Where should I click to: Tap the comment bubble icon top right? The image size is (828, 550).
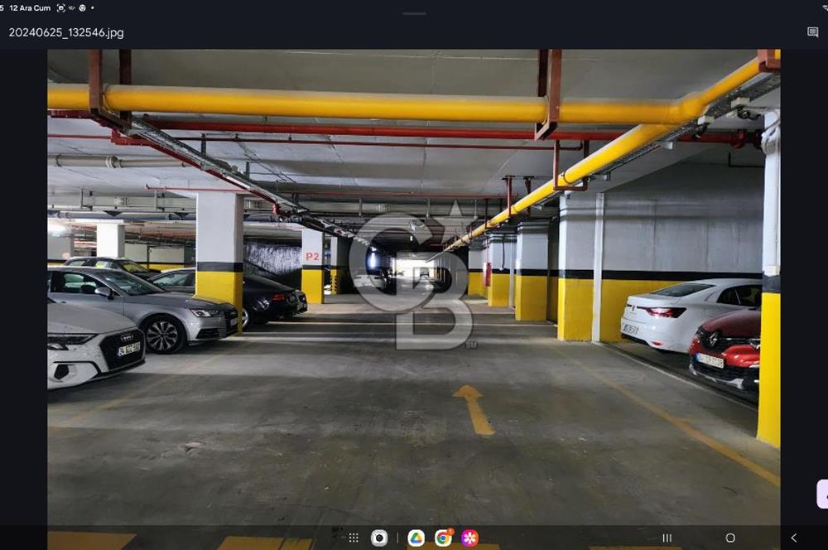pos(813,31)
